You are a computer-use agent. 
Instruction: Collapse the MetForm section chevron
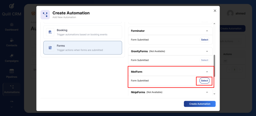pos(207,72)
